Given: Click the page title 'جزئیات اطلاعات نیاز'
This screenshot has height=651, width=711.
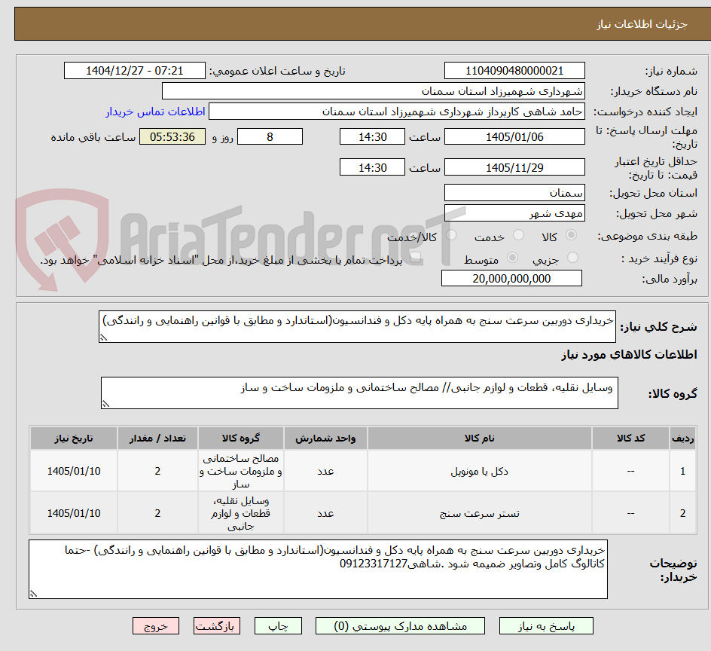Looking at the screenshot, I should (642, 24).
